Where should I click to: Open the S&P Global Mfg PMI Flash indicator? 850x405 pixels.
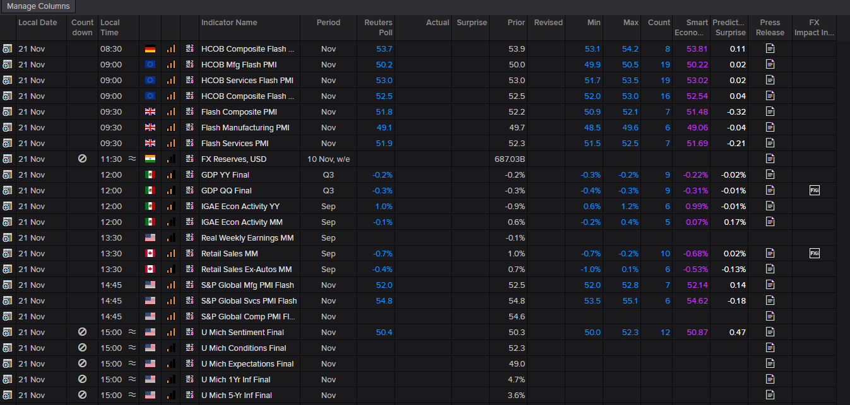[247, 285]
